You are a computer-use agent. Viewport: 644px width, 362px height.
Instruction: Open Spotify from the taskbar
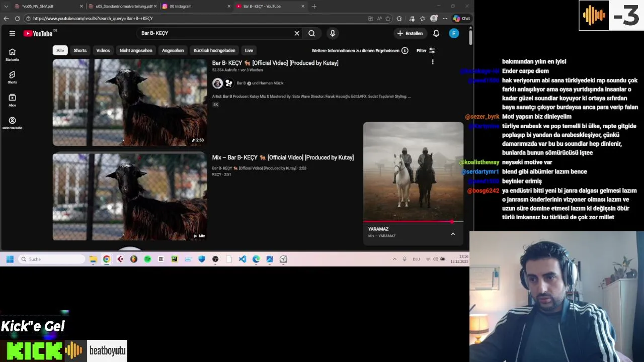coord(147,259)
